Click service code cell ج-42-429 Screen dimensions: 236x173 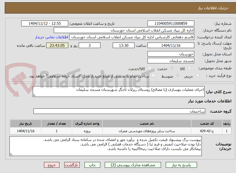[207, 131]
